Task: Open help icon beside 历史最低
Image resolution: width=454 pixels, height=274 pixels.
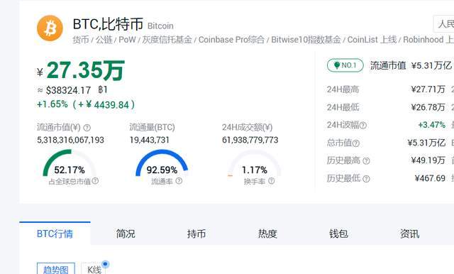Action: pyautogui.click(x=366, y=179)
